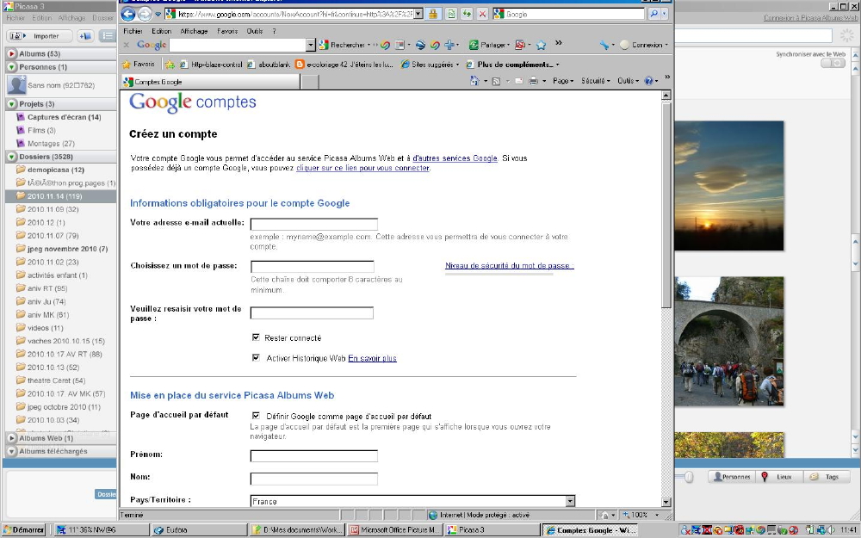Click the search magnifier button in browser

coord(653,15)
